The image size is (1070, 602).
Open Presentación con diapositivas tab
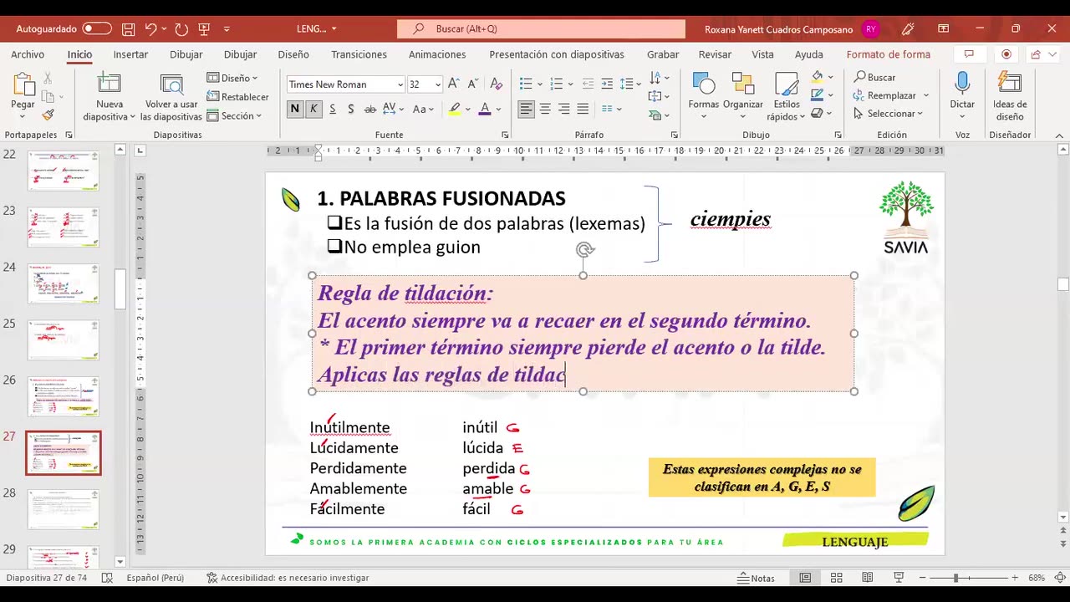point(557,54)
